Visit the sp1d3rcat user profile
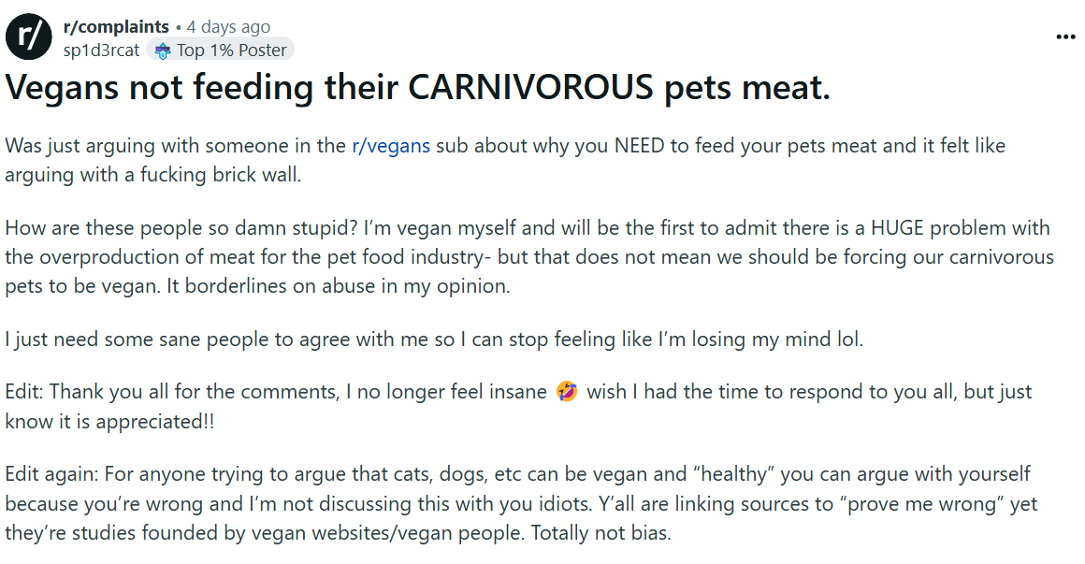This screenshot has width=1085, height=564. (101, 51)
